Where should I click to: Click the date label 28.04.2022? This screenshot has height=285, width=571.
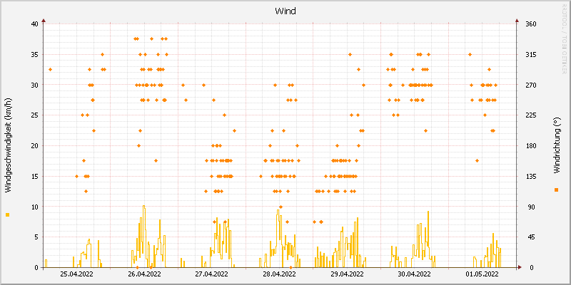click(279, 274)
